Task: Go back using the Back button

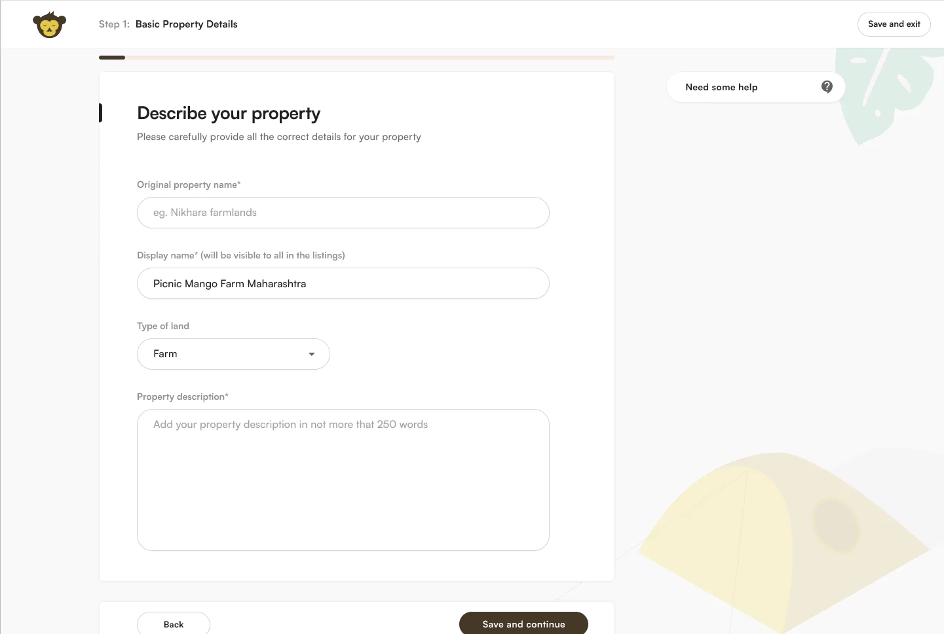Action: [x=174, y=624]
